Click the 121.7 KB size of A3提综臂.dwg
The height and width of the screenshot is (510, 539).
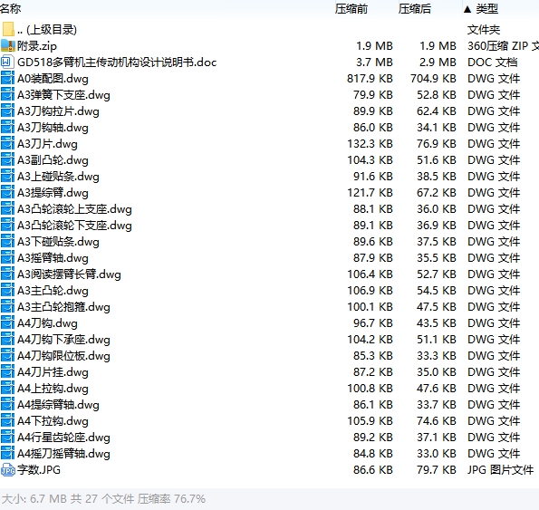tap(370, 192)
